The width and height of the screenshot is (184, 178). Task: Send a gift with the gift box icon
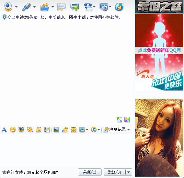point(73,130)
